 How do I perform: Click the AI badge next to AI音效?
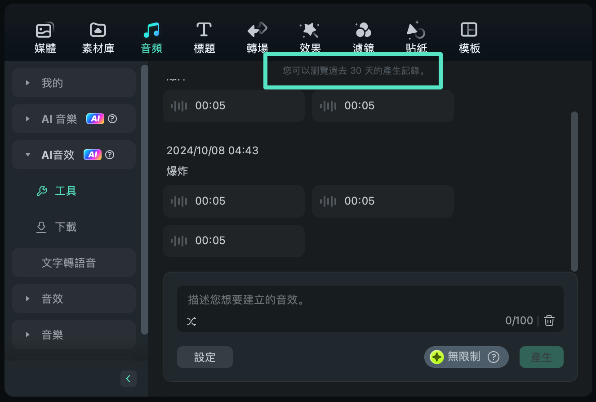coord(93,155)
